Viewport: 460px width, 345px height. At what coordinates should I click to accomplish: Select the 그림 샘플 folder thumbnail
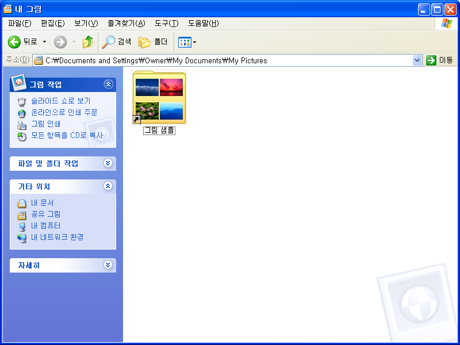159,97
